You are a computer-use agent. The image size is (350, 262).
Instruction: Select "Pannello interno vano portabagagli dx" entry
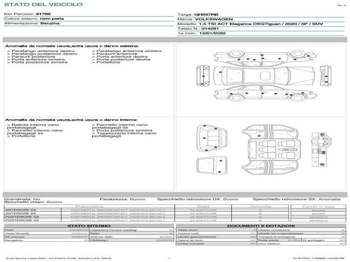[120, 126]
